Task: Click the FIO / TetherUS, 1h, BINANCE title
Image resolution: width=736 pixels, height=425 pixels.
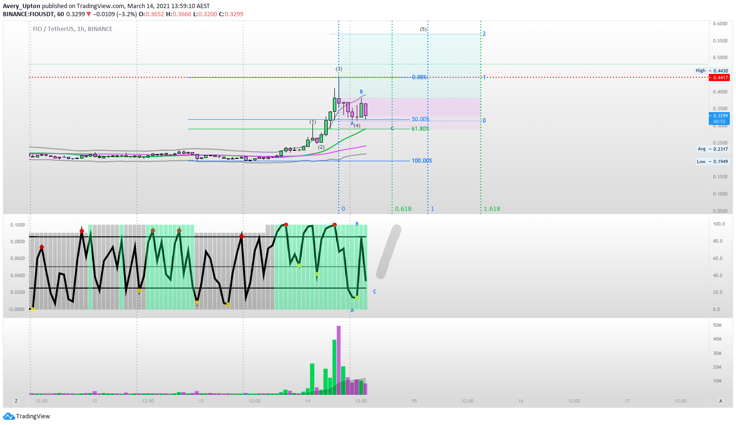Action: (73, 29)
